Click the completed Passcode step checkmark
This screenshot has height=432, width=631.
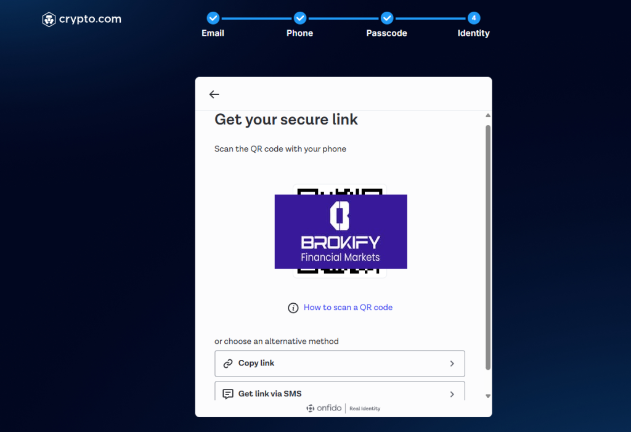386,18
